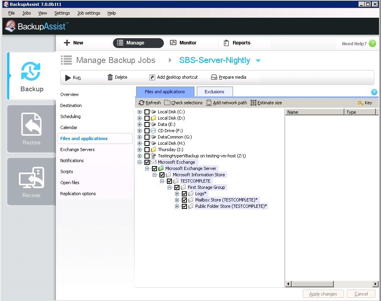Open the Backup section icon
This screenshot has width=381, height=301.
point(31,72)
